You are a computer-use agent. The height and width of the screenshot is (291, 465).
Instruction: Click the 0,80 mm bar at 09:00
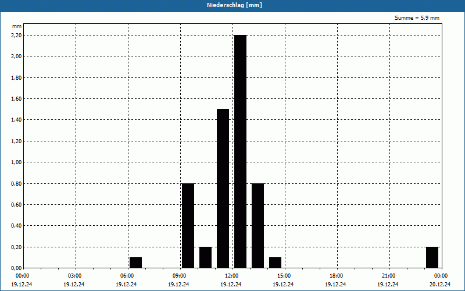click(x=188, y=226)
